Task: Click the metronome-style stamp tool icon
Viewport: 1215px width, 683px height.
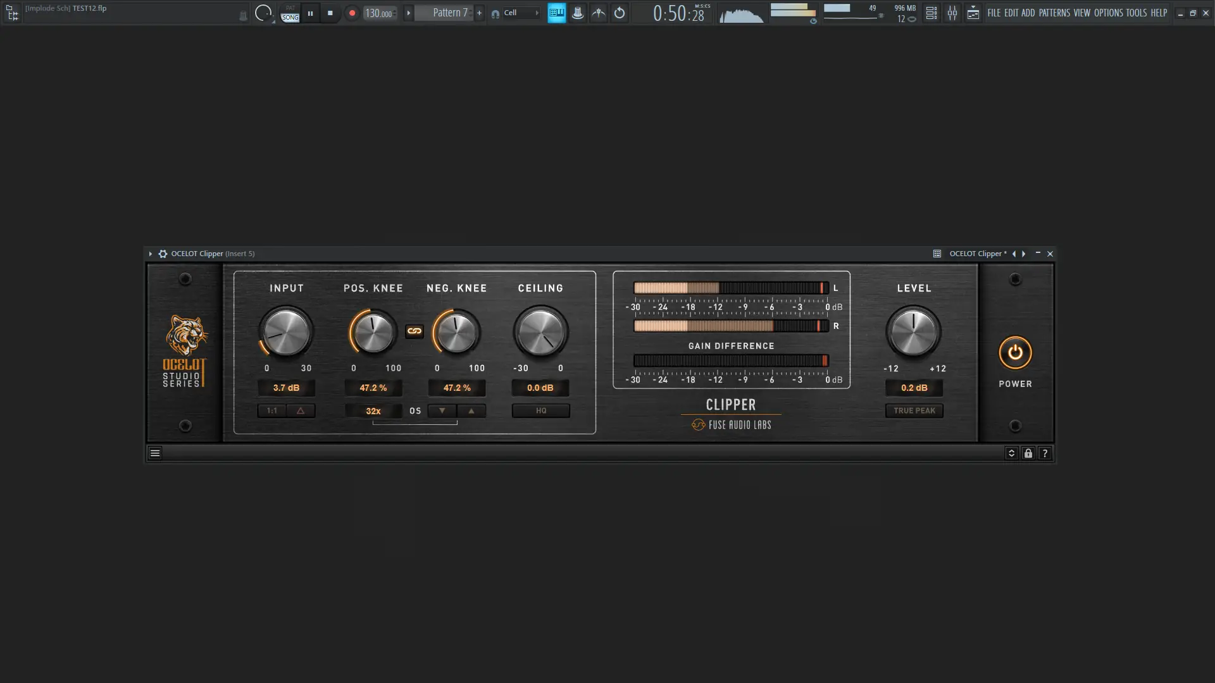Action: point(577,13)
